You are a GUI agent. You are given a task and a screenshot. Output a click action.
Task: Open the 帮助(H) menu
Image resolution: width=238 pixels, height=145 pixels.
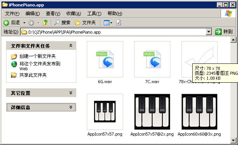pyautogui.click(x=115, y=14)
